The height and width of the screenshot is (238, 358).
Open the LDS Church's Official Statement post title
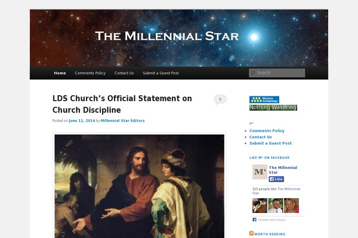pyautogui.click(x=122, y=104)
